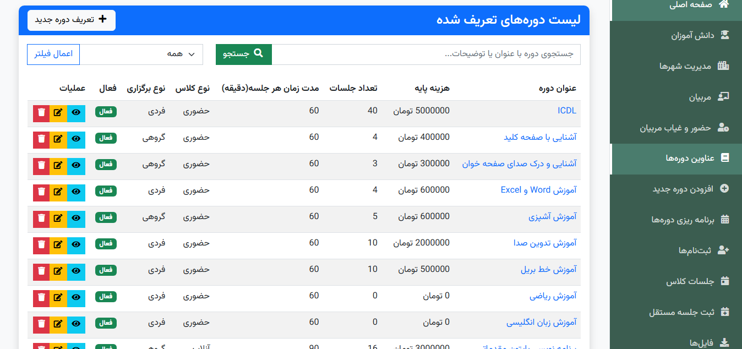The height and width of the screenshot is (349, 742).
Task: Delete the آموزش ریاضی course
Action: tap(41, 298)
